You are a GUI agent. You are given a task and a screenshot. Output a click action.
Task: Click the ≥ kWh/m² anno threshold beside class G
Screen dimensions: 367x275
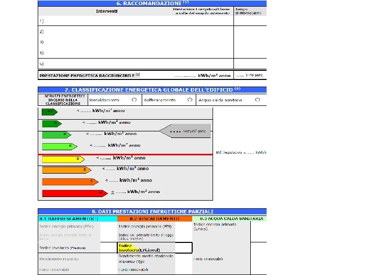point(135,192)
